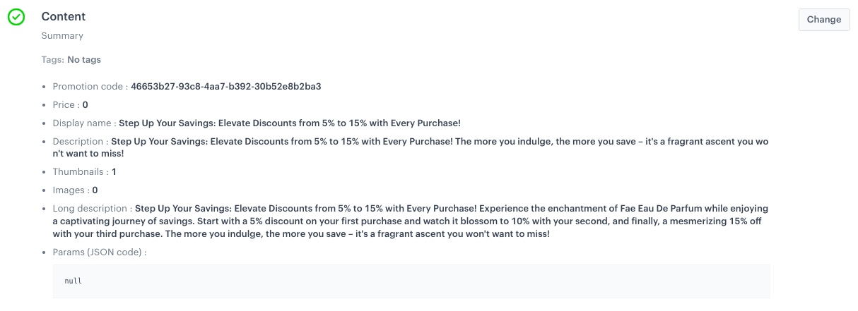Click the 'Images' field label
The width and height of the screenshot is (858, 311).
coord(69,190)
